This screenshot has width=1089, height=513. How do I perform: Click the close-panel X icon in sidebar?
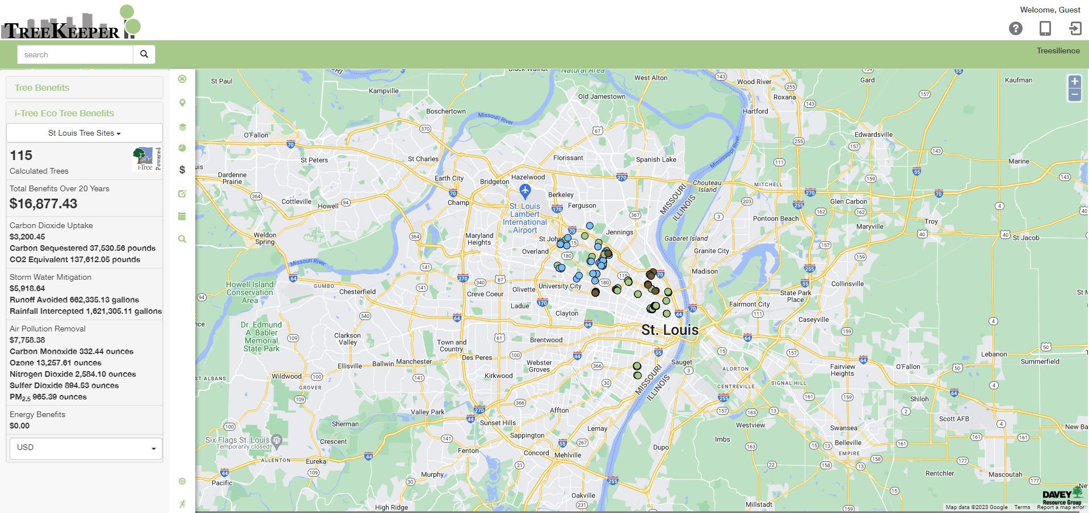pyautogui.click(x=182, y=79)
